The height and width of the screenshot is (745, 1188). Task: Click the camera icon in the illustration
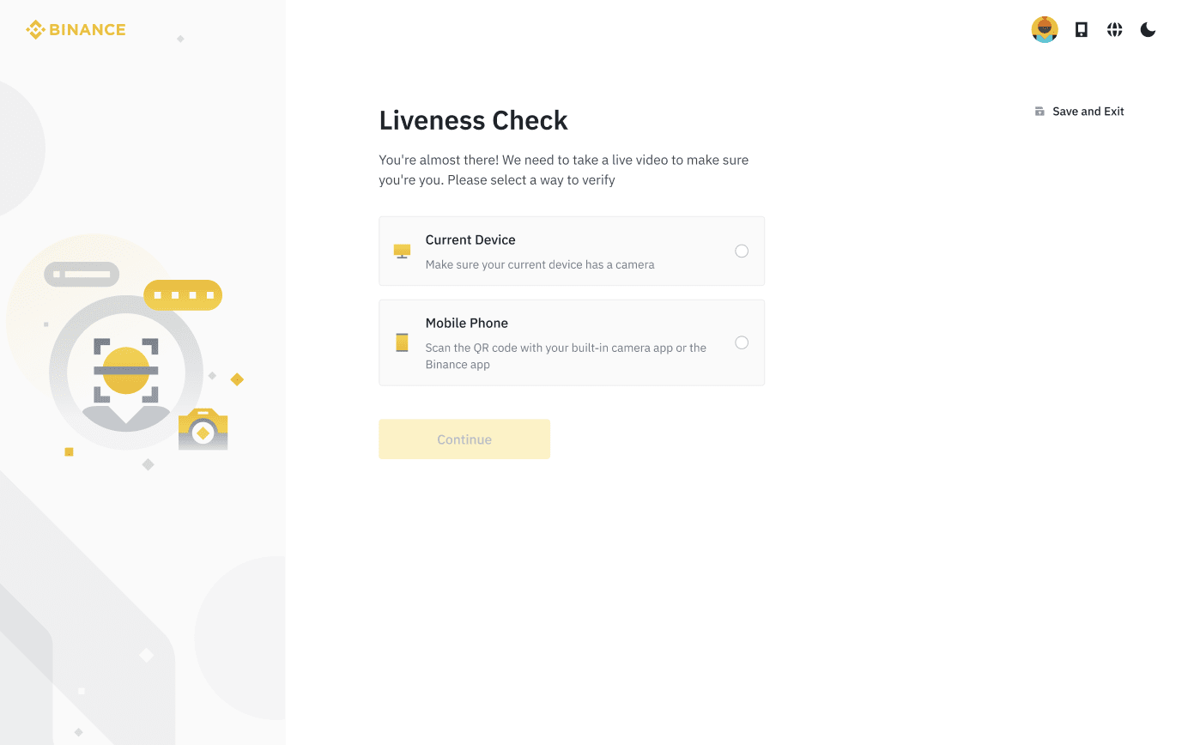pos(203,430)
